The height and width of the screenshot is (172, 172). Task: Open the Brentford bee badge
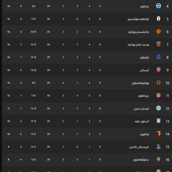159,96
